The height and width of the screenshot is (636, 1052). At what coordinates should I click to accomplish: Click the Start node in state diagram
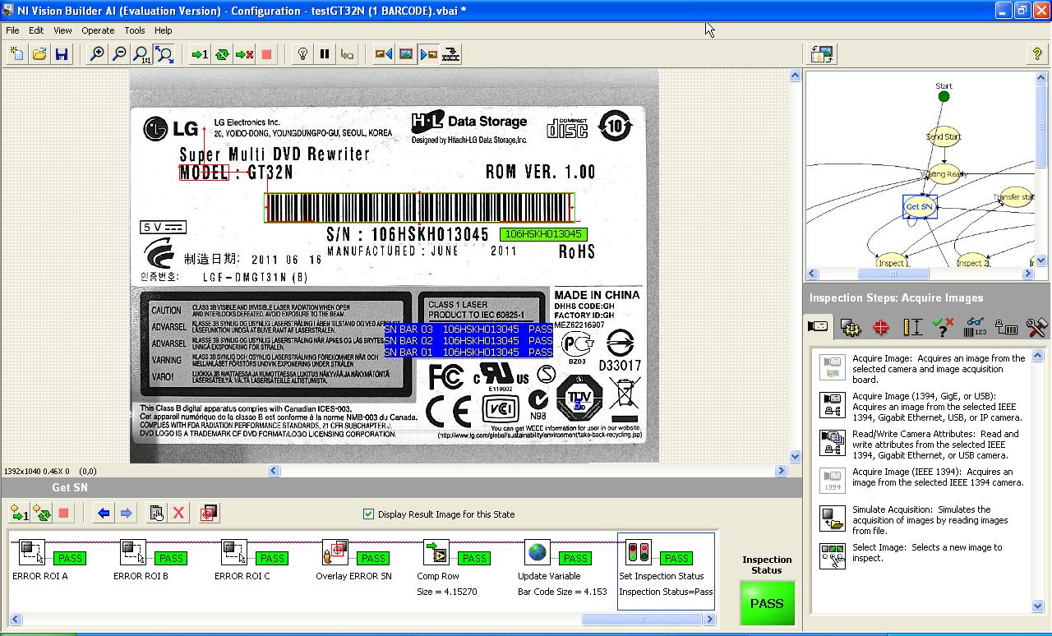point(944,96)
